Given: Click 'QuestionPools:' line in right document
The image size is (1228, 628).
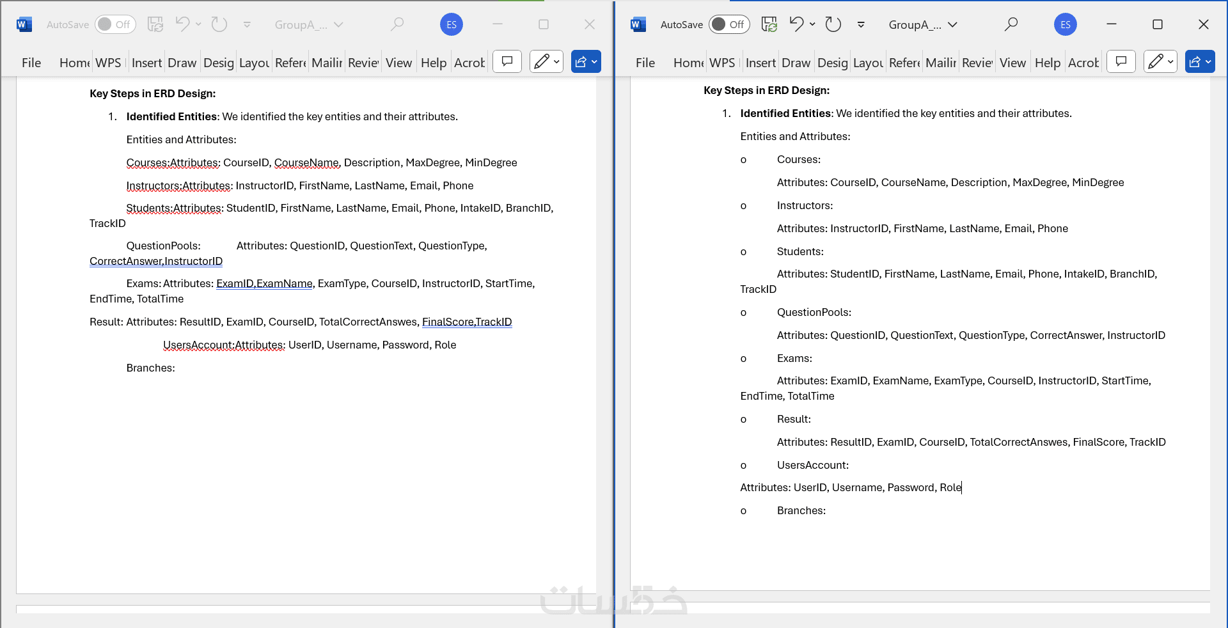Looking at the screenshot, I should click(x=814, y=312).
